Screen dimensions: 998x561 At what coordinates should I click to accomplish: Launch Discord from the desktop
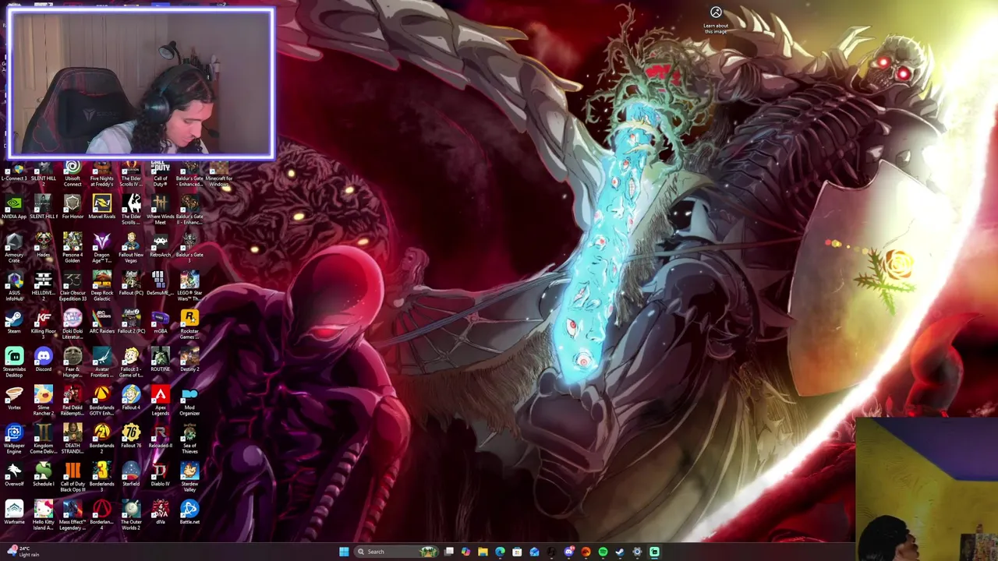click(x=43, y=360)
